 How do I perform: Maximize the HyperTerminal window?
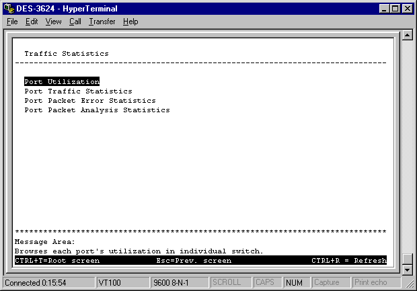(x=395, y=7)
